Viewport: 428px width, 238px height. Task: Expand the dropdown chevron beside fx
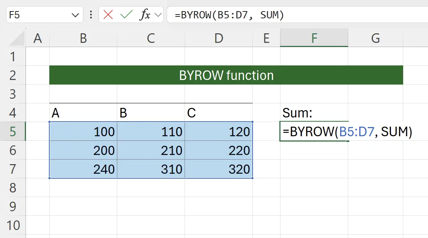158,15
